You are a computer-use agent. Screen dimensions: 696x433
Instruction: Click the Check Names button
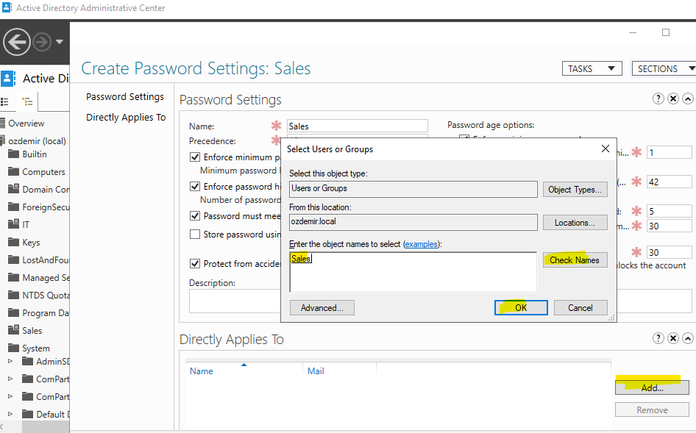click(575, 260)
